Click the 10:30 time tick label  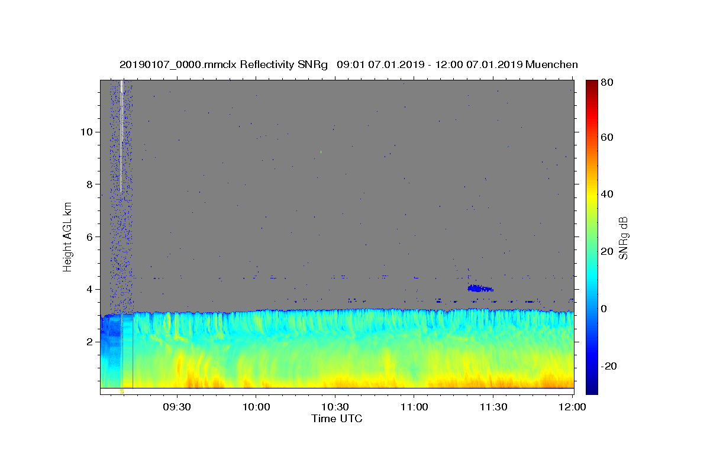click(x=335, y=407)
